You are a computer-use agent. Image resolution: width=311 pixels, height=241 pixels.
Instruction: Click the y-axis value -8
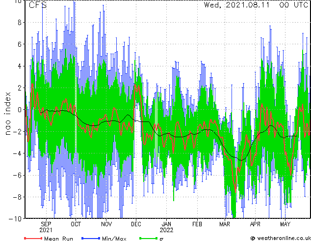(17, 197)
